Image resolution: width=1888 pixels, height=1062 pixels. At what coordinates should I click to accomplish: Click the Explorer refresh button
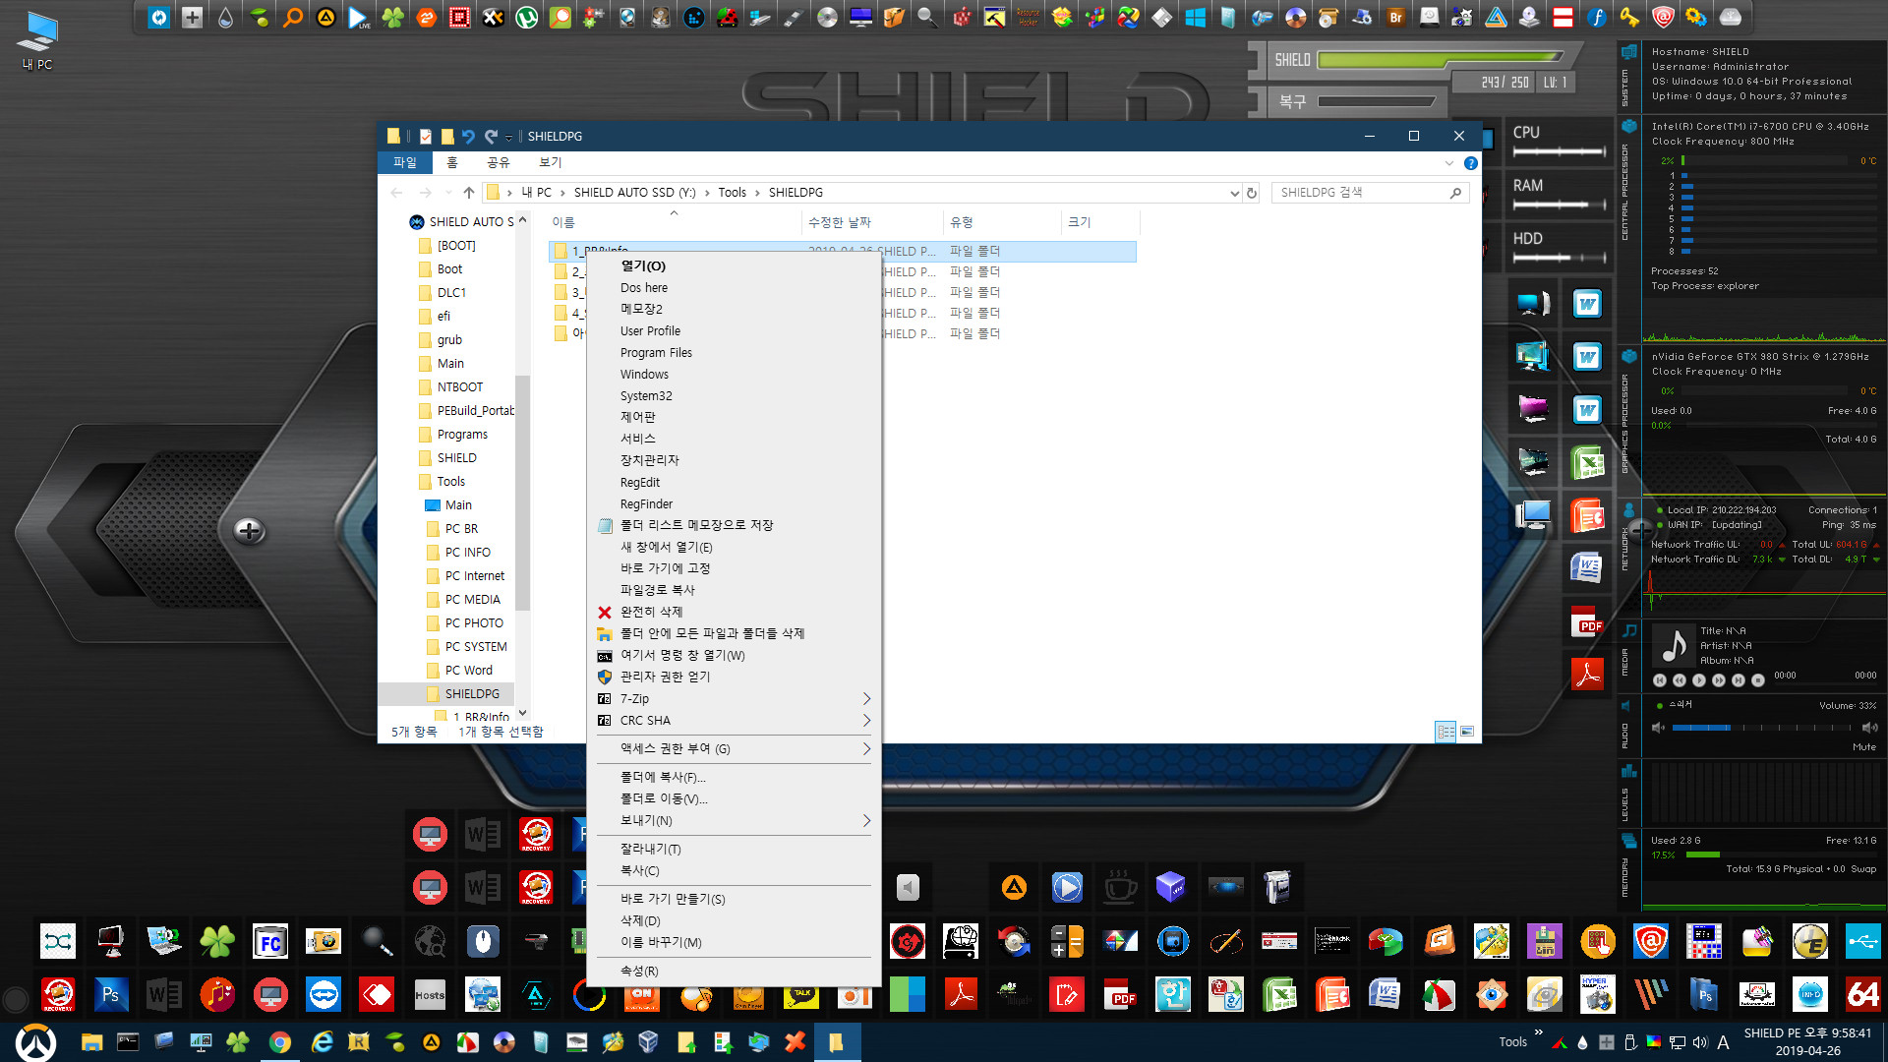[1252, 193]
